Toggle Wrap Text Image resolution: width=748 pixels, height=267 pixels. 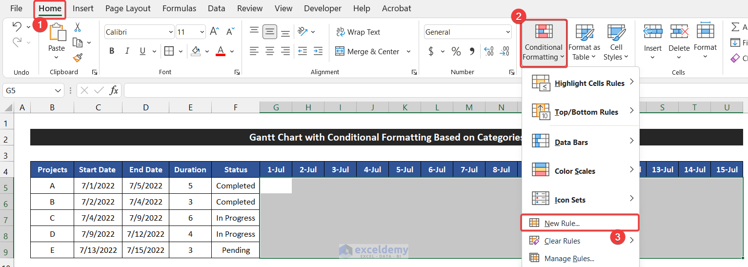pyautogui.click(x=358, y=32)
